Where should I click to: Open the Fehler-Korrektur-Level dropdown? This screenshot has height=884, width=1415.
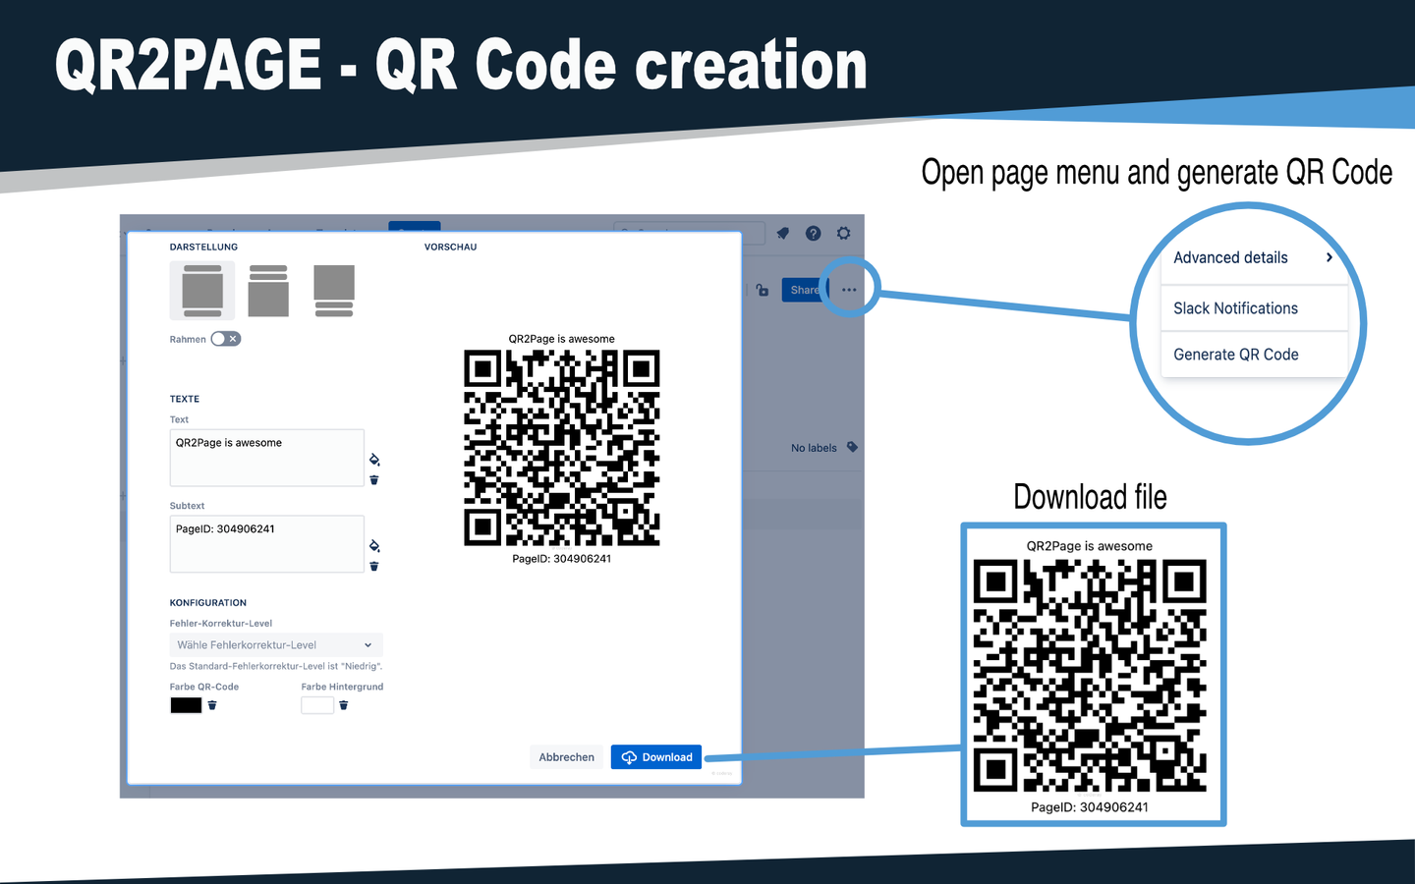[276, 645]
